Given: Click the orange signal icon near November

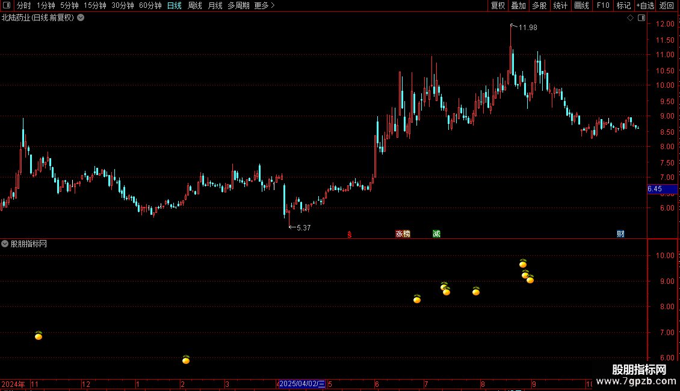Looking at the screenshot, I should pos(39,336).
